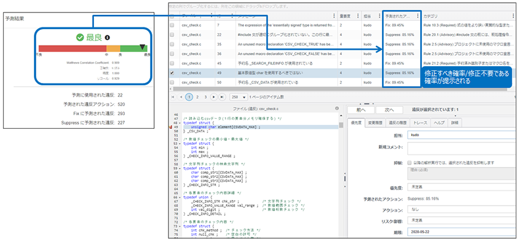520x241 pixels.
Task: Go to the first page of violations
Action: (174, 96)
